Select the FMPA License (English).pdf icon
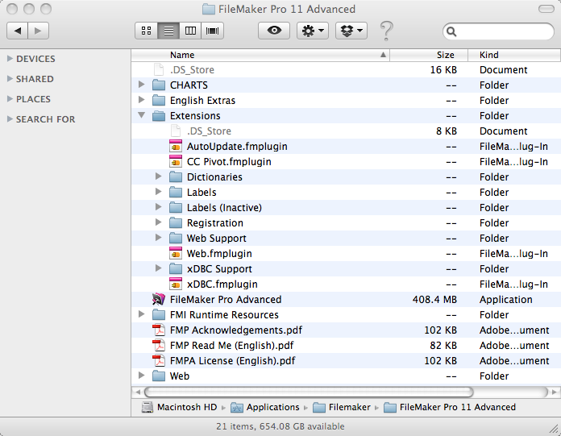This screenshot has width=561, height=436. click(x=159, y=360)
